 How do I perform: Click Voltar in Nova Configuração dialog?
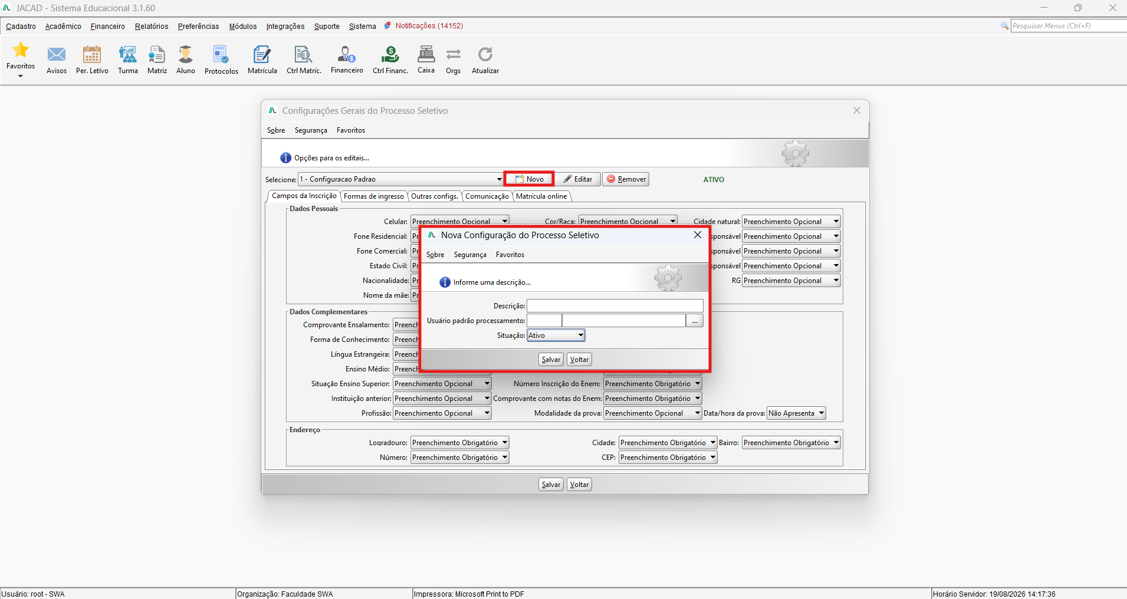[x=579, y=360]
